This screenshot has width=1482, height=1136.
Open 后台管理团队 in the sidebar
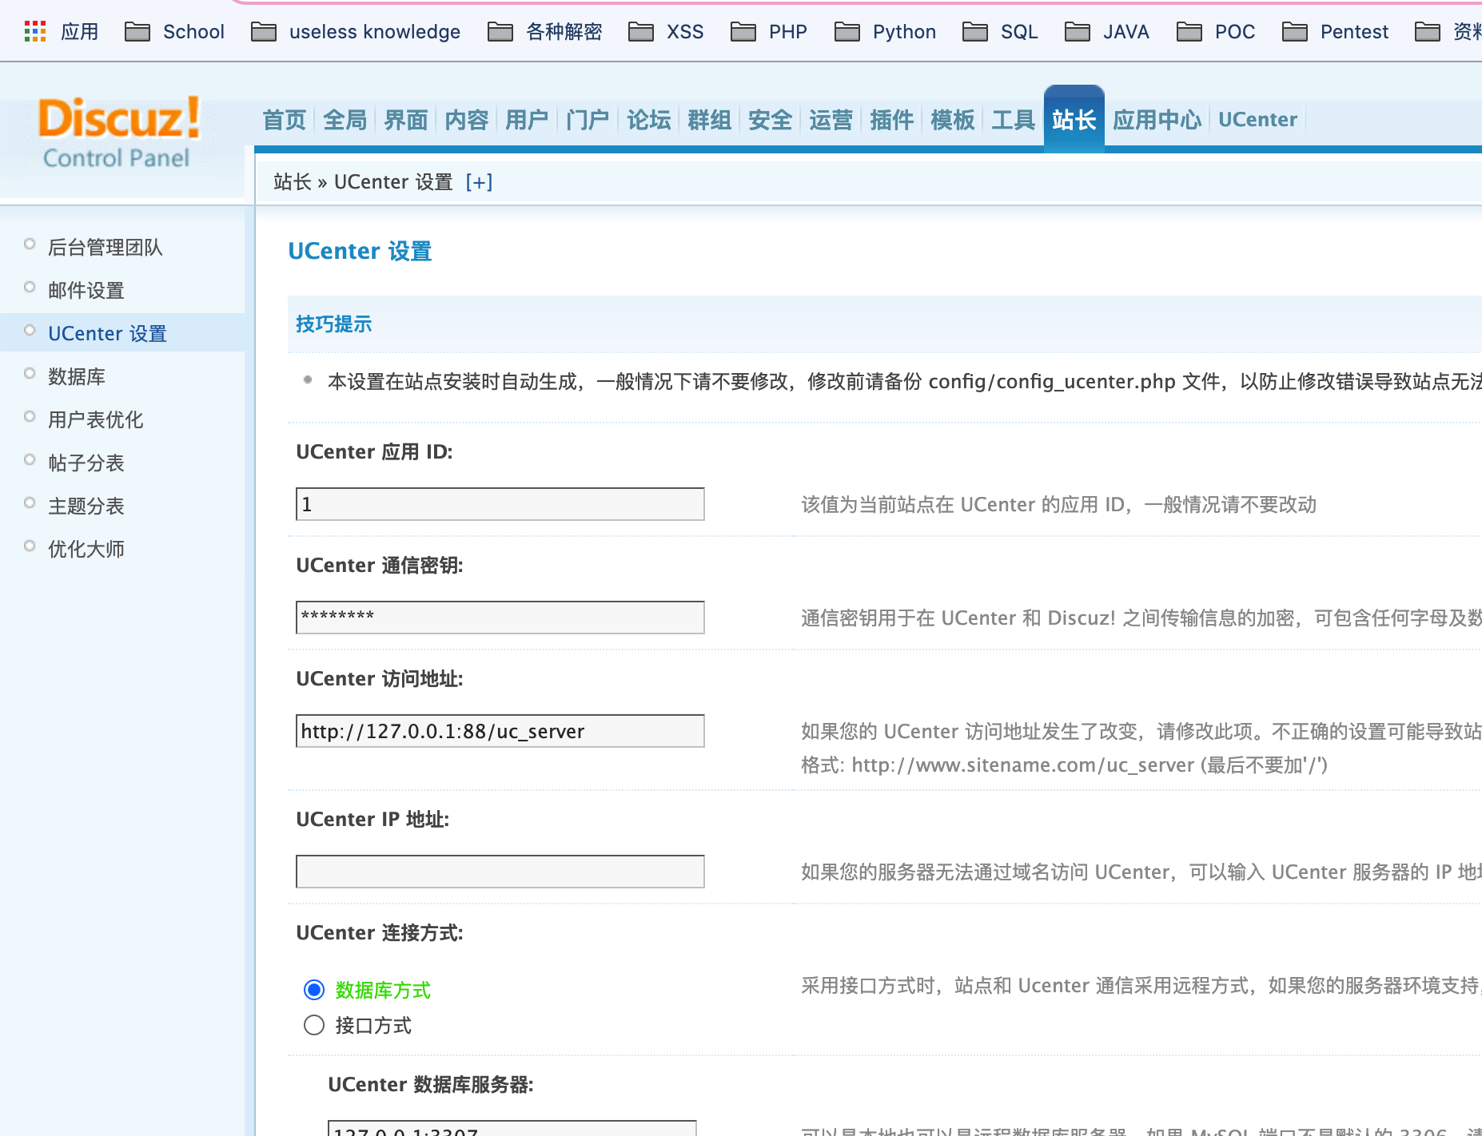106,248
